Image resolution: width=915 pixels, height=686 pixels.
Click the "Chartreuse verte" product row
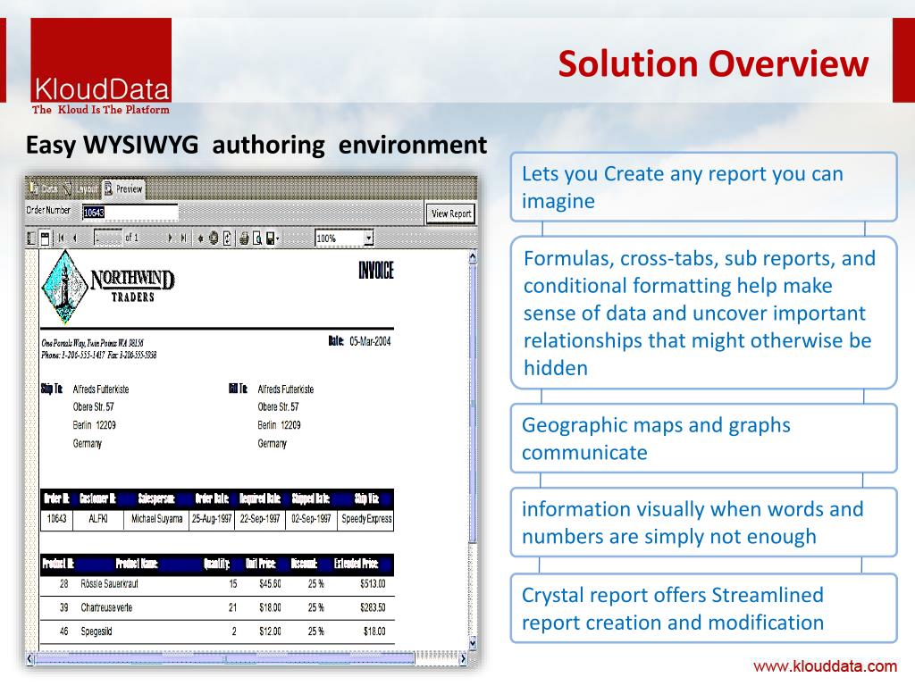[x=217, y=607]
